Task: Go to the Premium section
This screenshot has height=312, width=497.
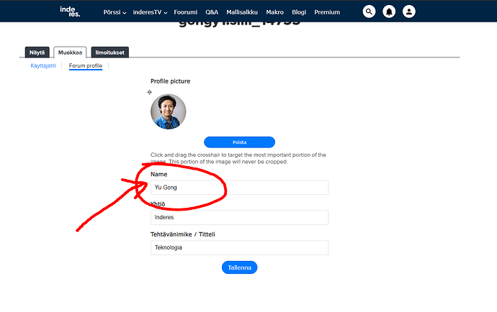Action: [x=327, y=12]
